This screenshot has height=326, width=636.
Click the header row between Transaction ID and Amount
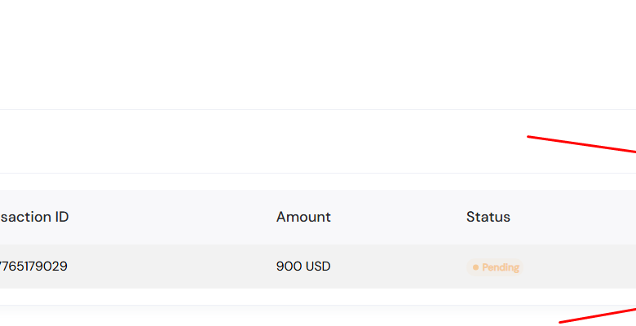pos(171,217)
